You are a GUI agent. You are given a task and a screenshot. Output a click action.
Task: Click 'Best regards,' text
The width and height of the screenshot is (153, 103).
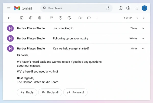25,78
